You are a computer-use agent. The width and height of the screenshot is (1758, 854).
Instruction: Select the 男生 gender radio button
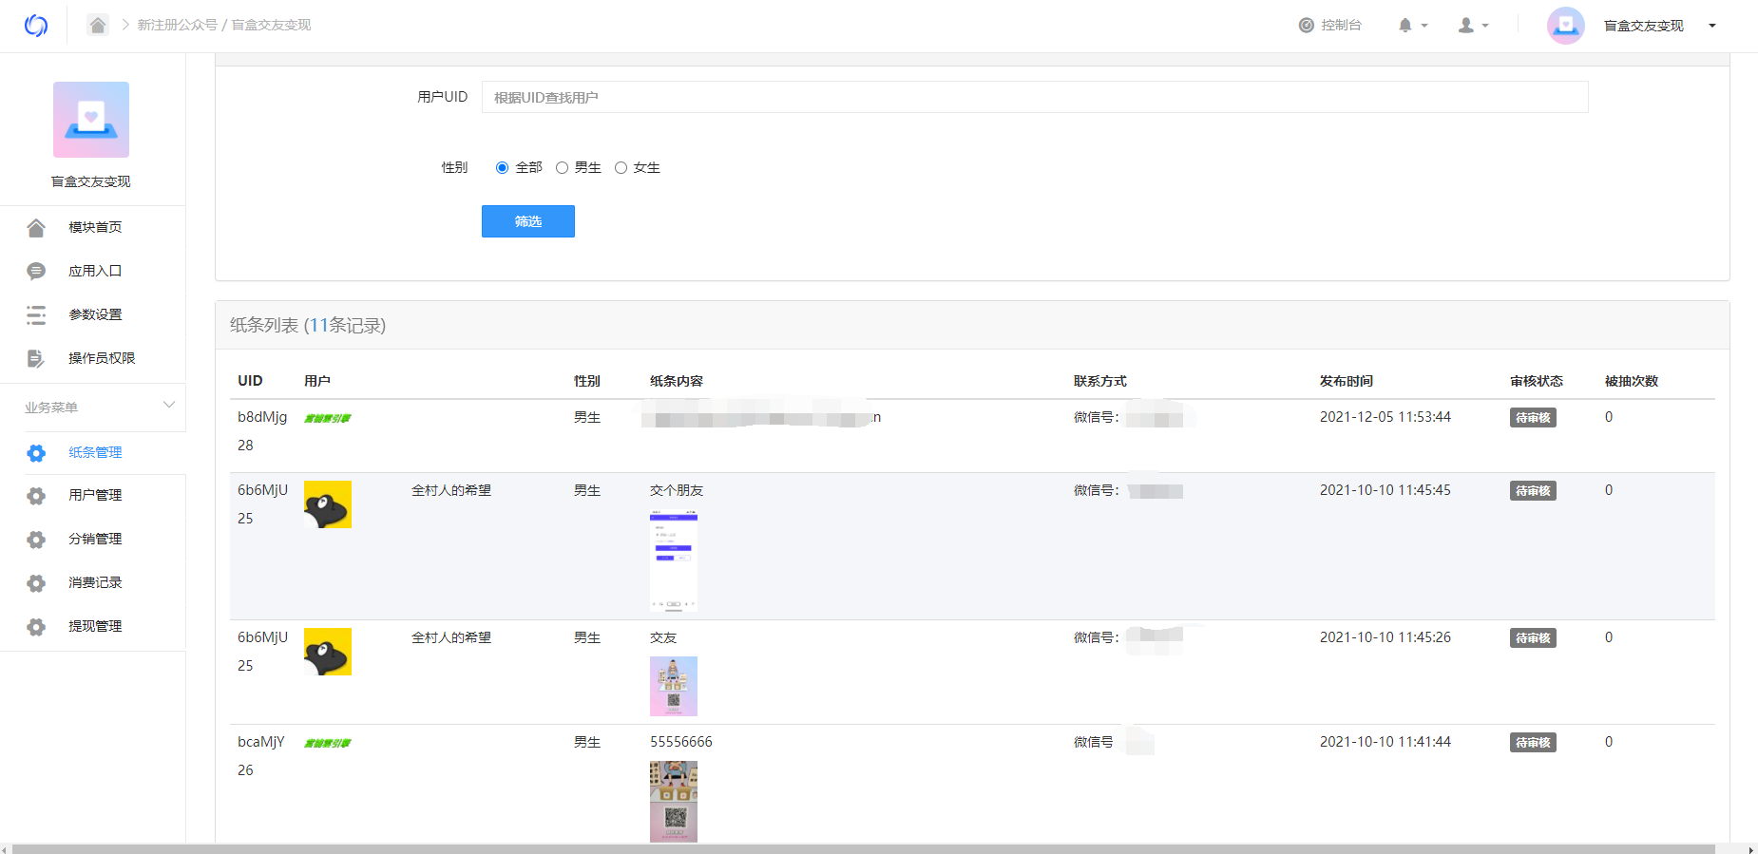pyautogui.click(x=562, y=168)
